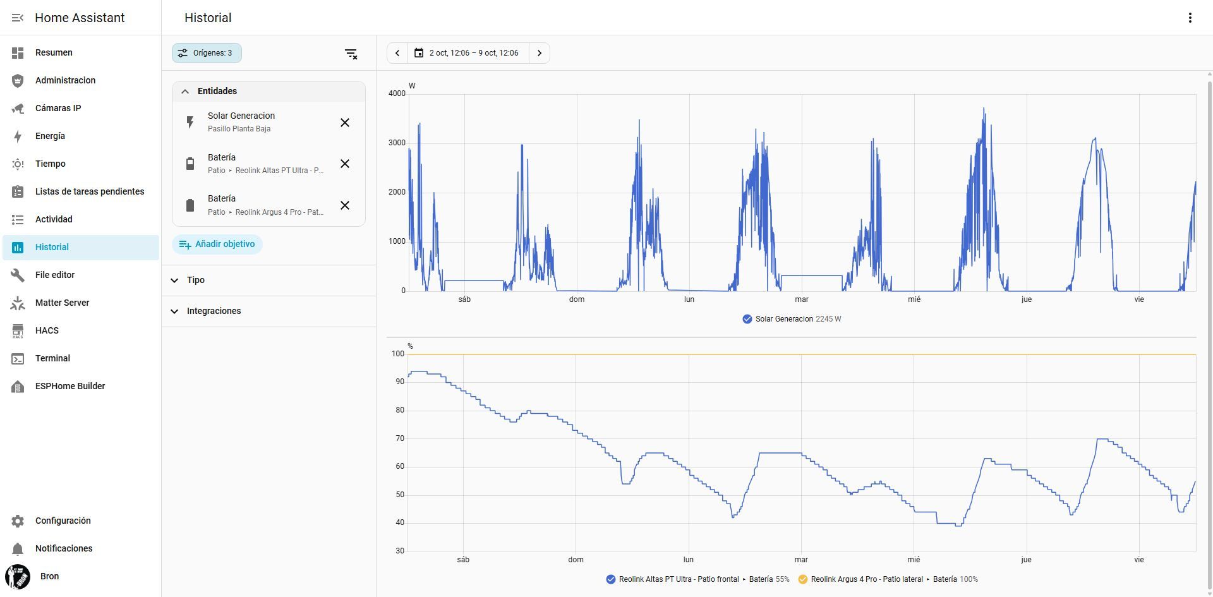
Task: Go to the previous date range
Action: [397, 53]
